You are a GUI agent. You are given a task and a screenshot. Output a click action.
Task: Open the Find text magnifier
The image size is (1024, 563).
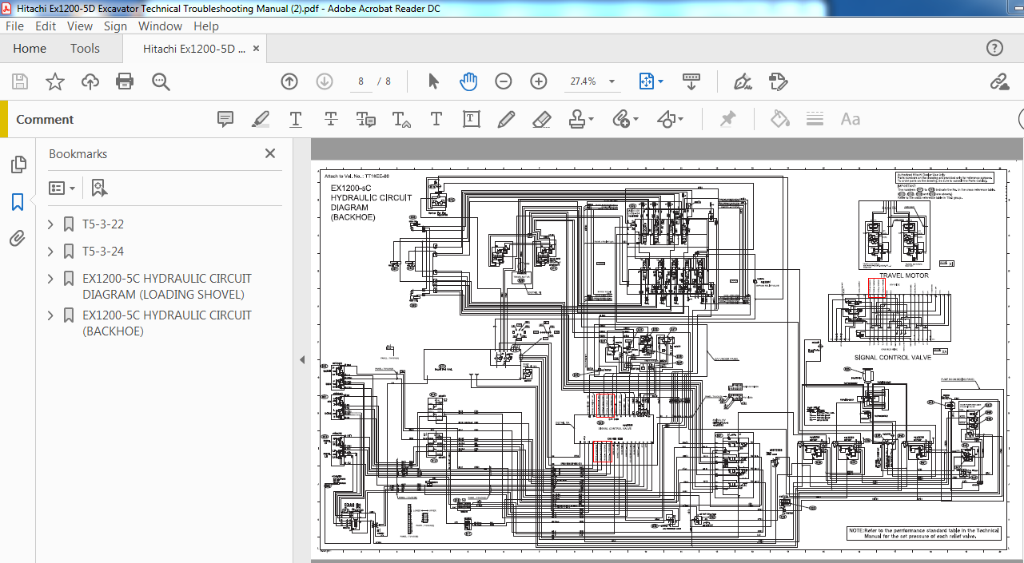tap(161, 81)
